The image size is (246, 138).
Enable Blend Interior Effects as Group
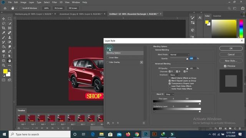(x=170, y=78)
